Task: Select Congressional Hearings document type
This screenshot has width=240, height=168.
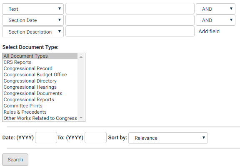Action: click(x=40, y=87)
